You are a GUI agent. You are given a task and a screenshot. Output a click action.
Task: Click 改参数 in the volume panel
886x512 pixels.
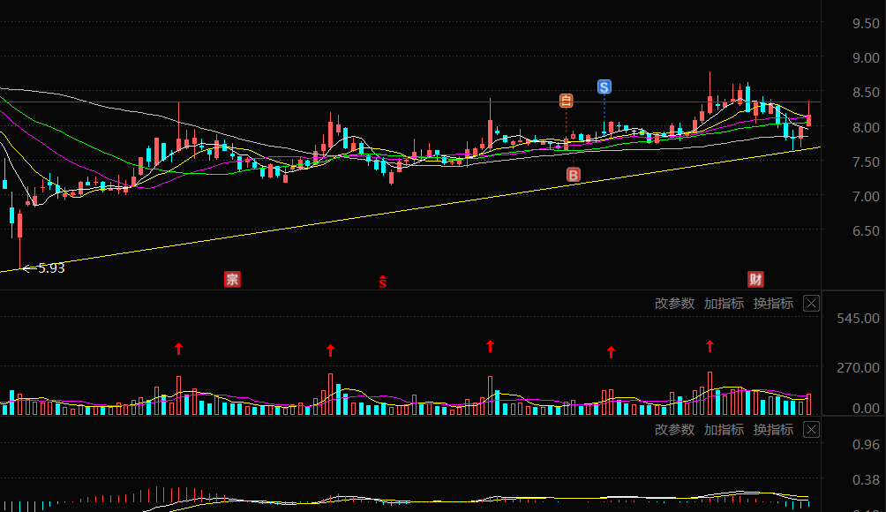[x=675, y=304]
